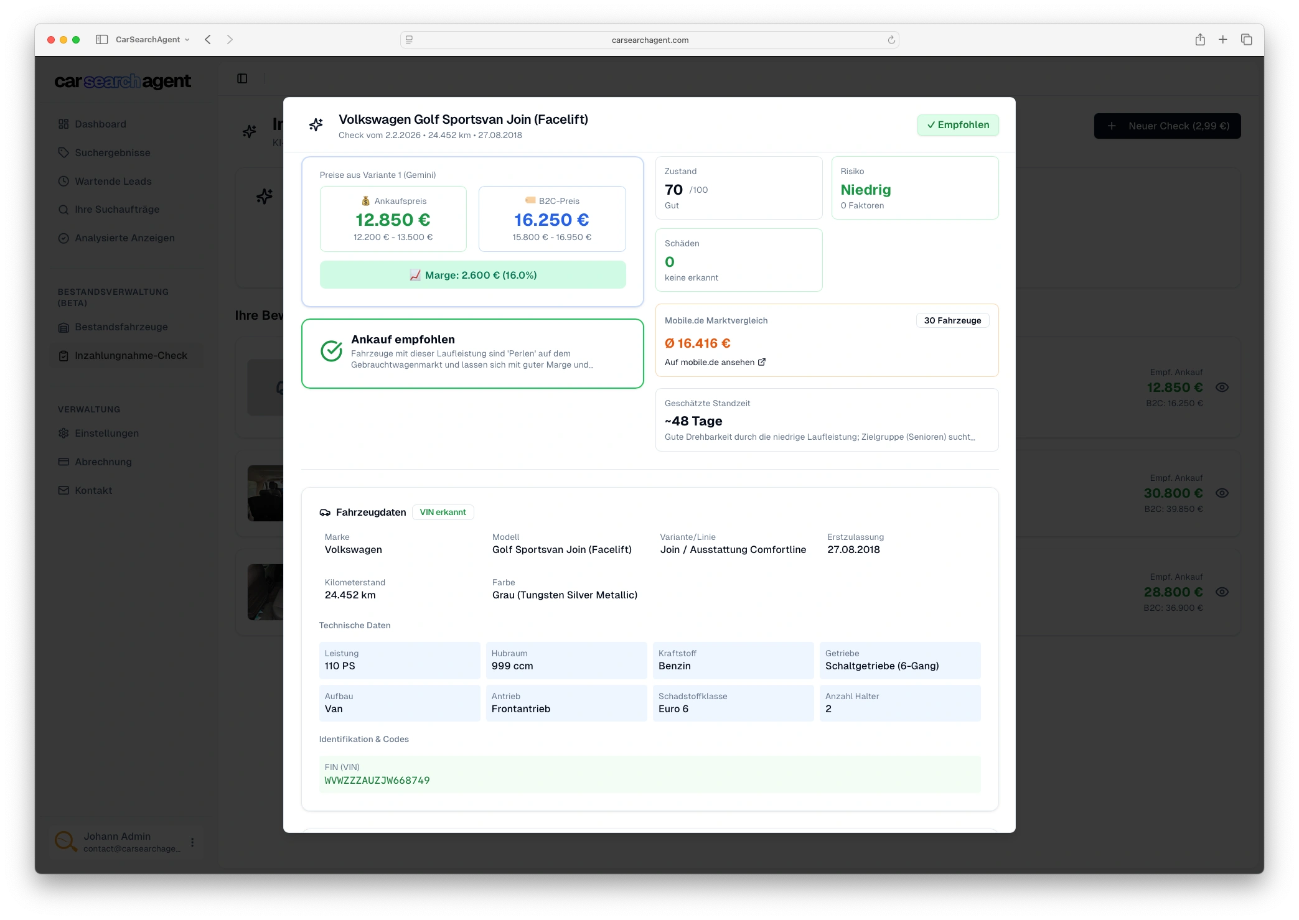Toggle the sidebar collapse icon
1299x920 pixels.
242,78
